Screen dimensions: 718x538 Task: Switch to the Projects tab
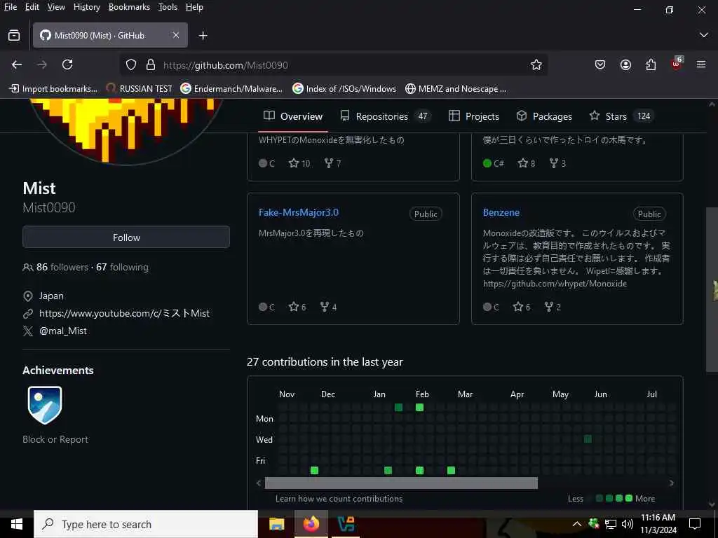pos(473,116)
